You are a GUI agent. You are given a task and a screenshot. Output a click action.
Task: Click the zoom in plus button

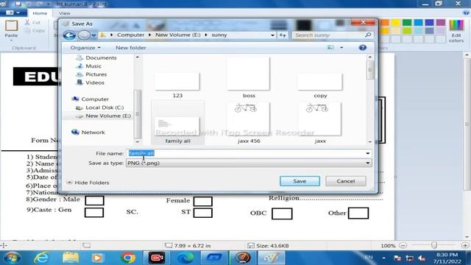click(465, 245)
